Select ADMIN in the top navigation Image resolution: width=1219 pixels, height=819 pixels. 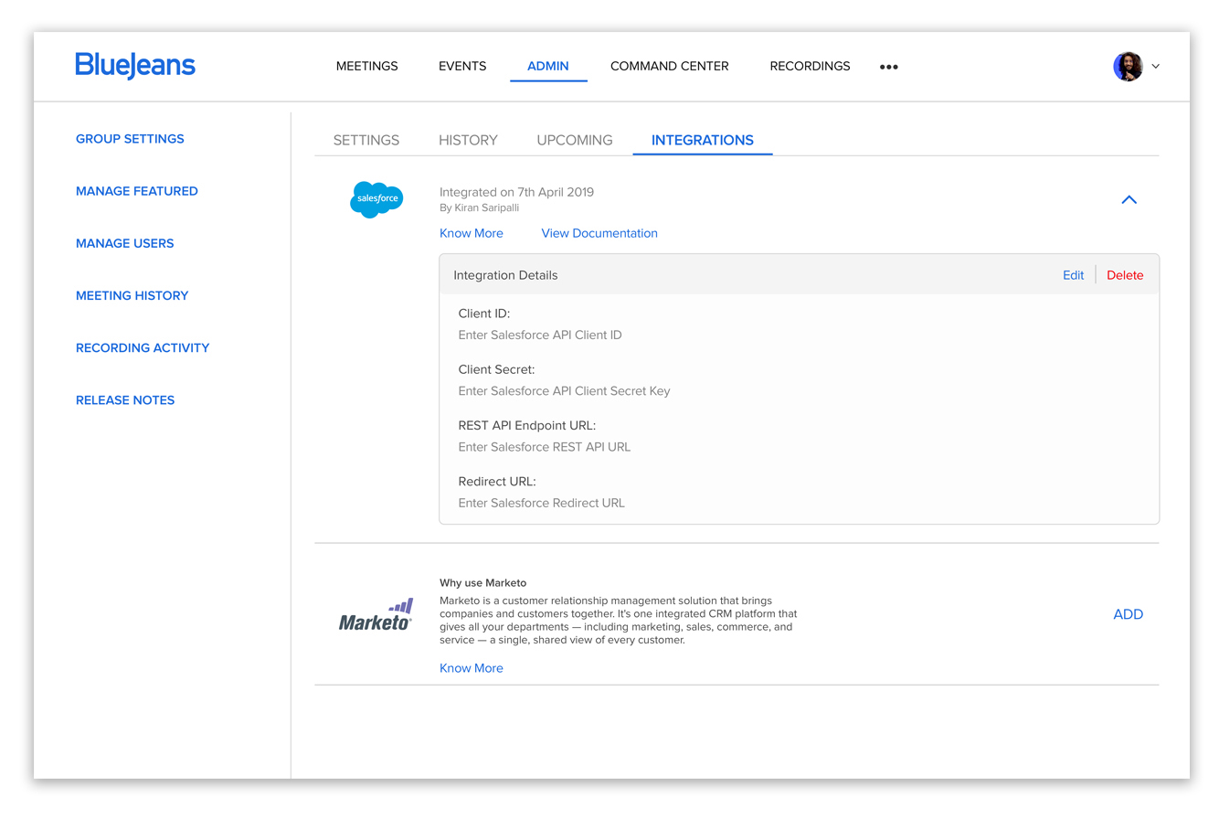pyautogui.click(x=547, y=66)
